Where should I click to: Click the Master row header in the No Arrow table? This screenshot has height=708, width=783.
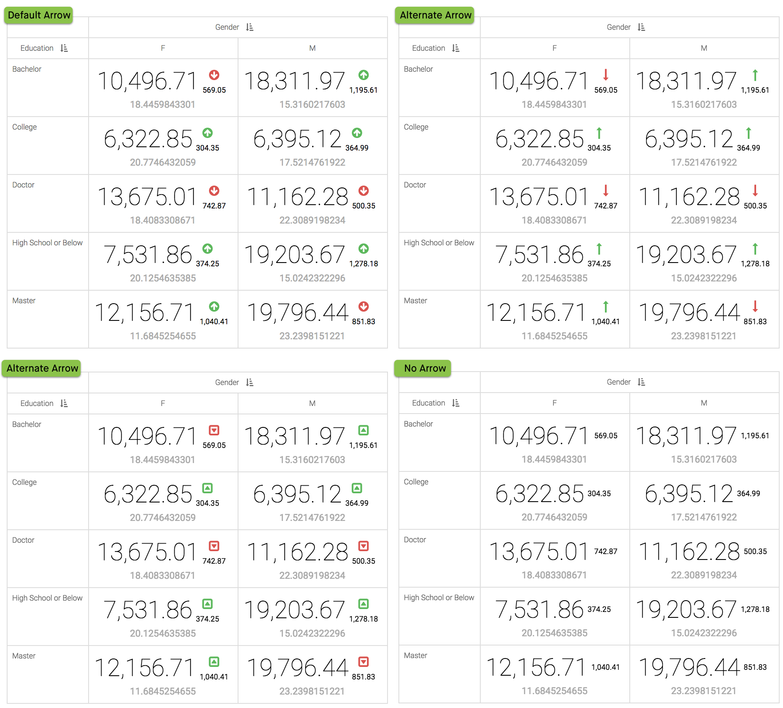tap(416, 656)
